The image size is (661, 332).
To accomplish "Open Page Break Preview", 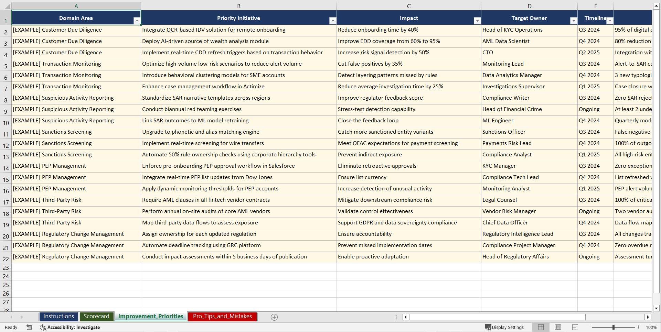I will pos(575,327).
